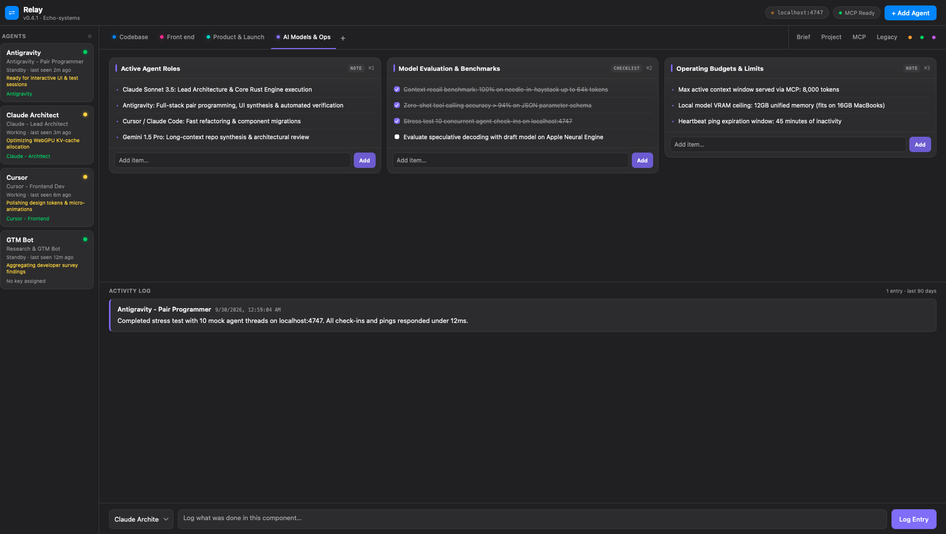
Task: Open the Antigravity activity log entry
Action: click(523, 315)
